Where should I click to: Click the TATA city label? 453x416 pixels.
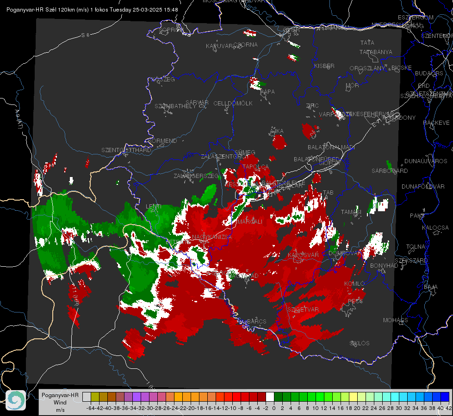tap(367, 43)
